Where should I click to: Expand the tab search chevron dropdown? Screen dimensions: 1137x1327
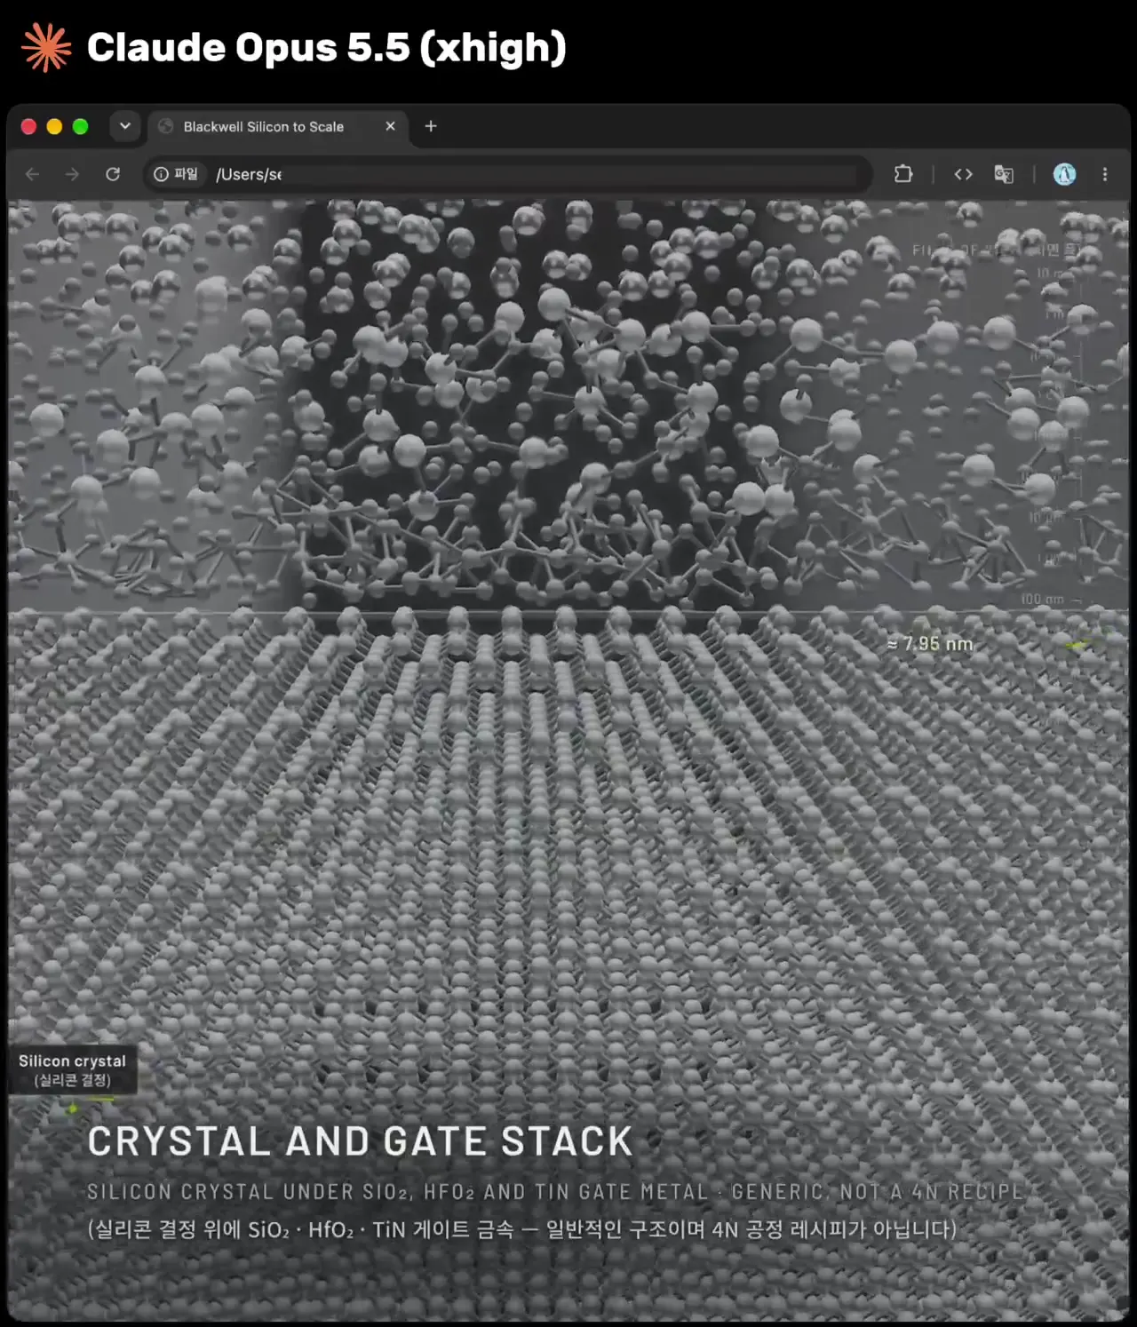[x=125, y=126]
